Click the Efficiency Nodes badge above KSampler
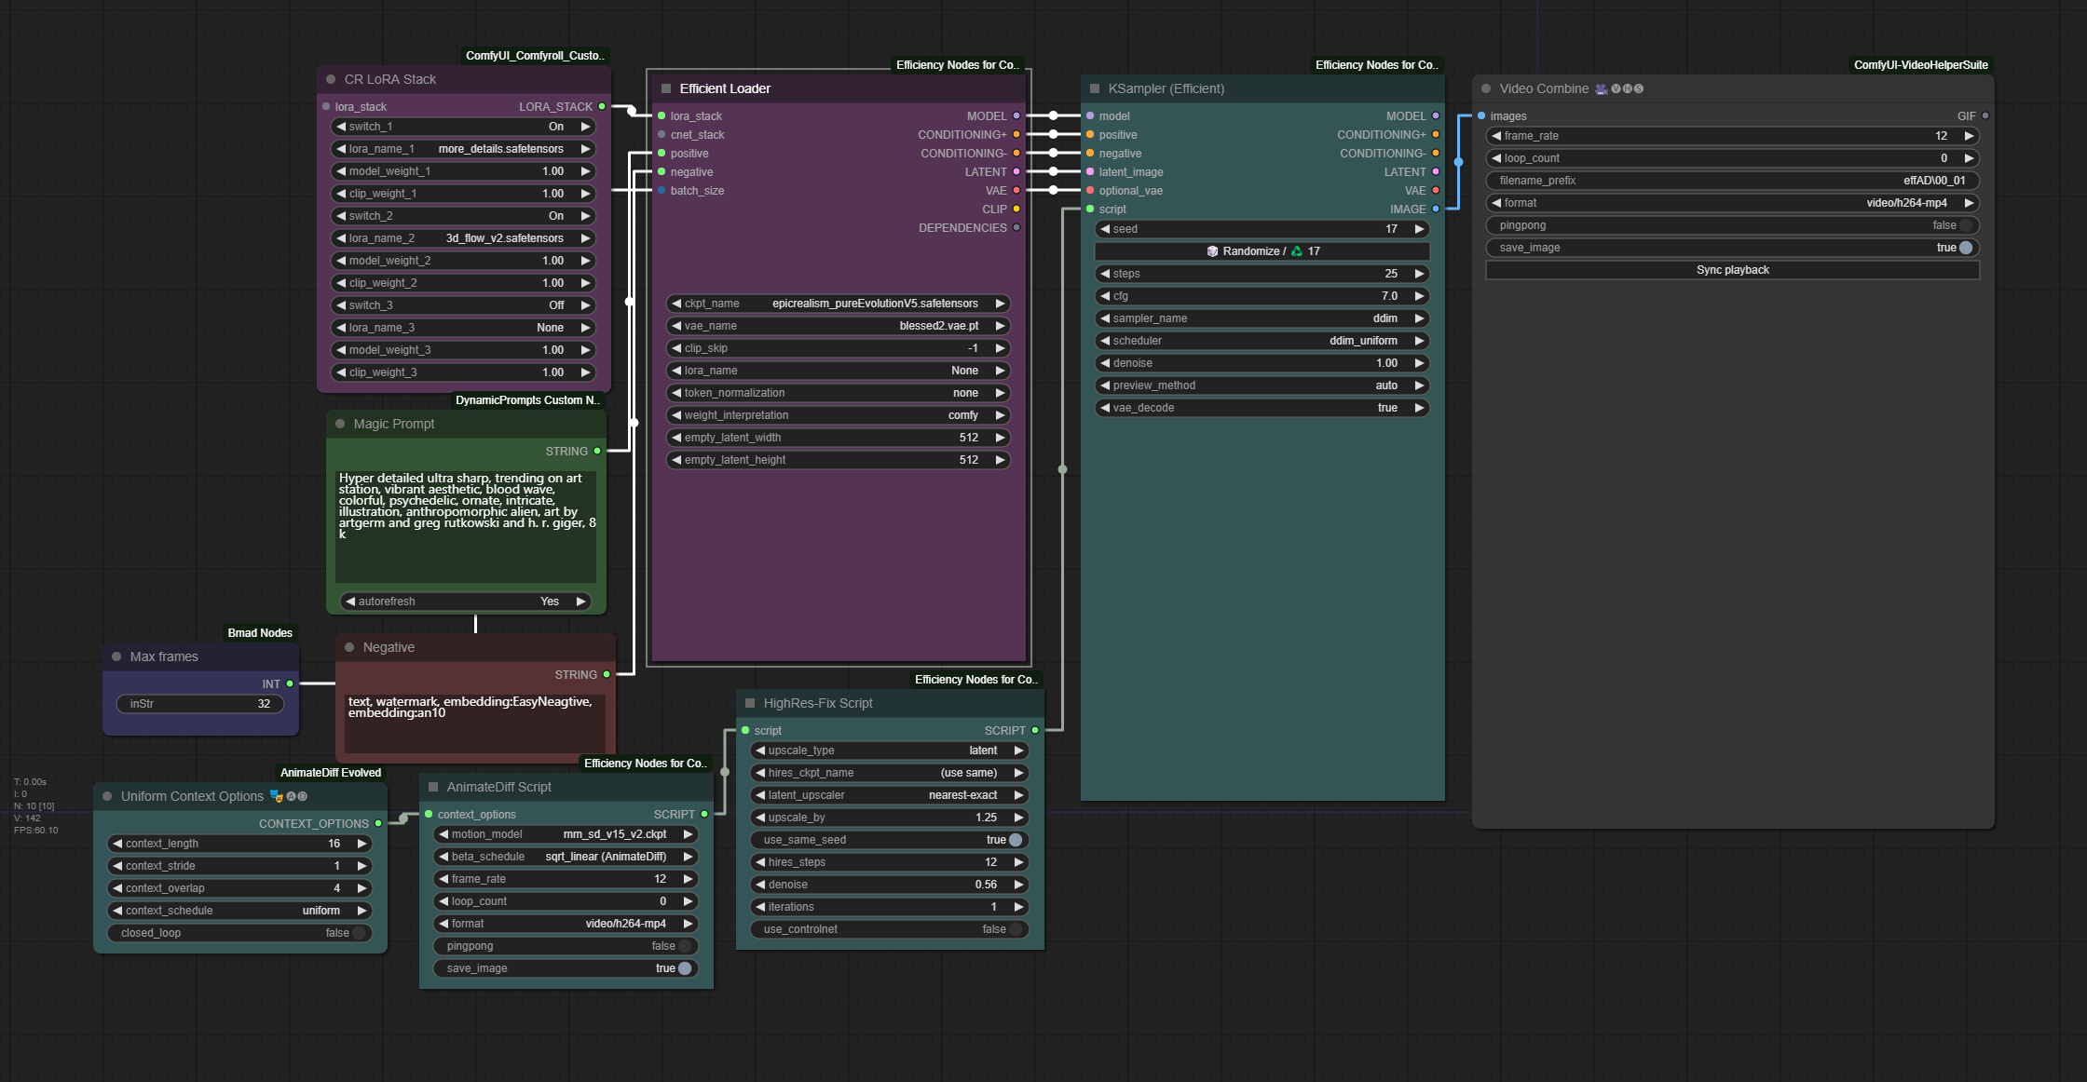This screenshot has width=2087, height=1082. [x=1376, y=65]
